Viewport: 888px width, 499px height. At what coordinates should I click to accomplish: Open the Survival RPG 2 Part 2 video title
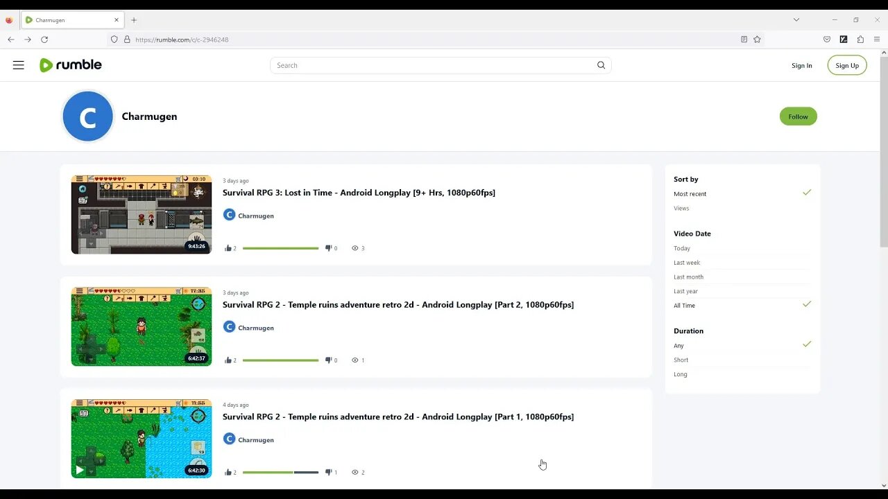398,305
